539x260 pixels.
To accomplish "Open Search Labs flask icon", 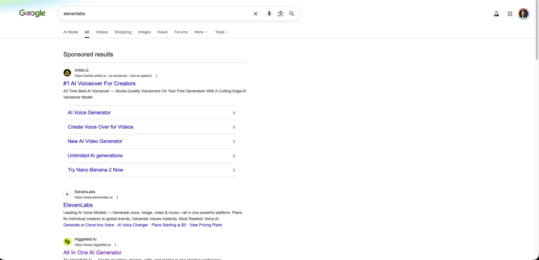I will pyautogui.click(x=497, y=14).
